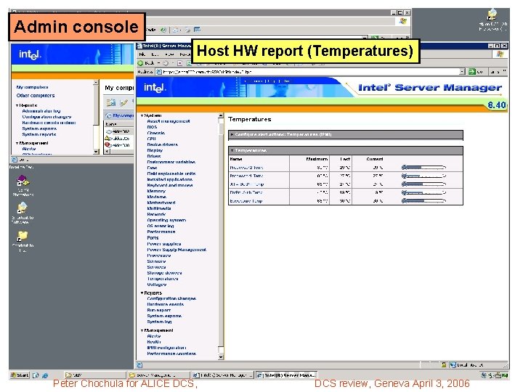
Task: Open Operating system under System
Action: (166, 221)
